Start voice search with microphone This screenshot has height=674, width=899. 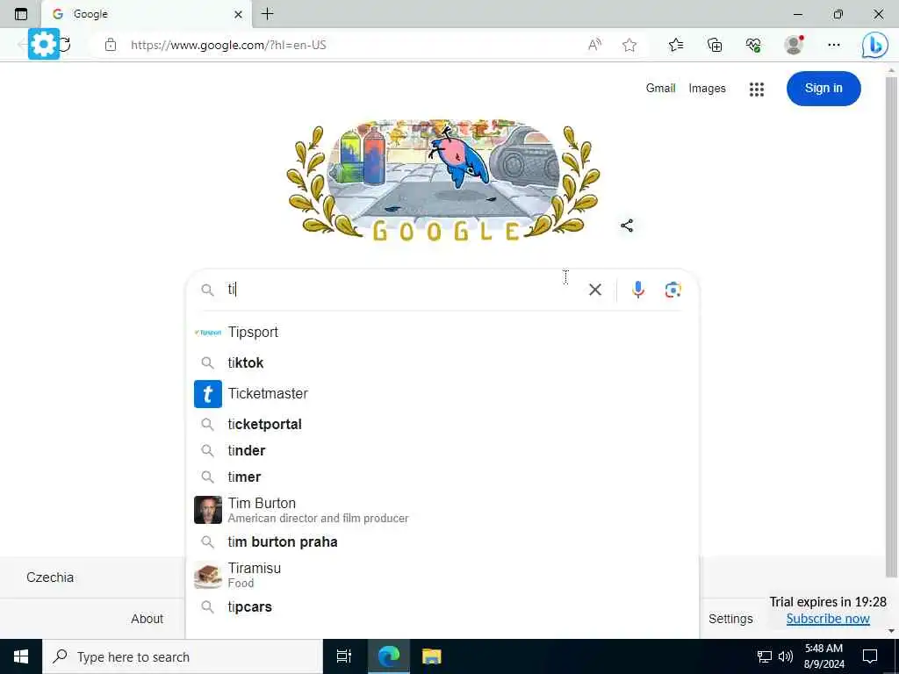(x=638, y=290)
